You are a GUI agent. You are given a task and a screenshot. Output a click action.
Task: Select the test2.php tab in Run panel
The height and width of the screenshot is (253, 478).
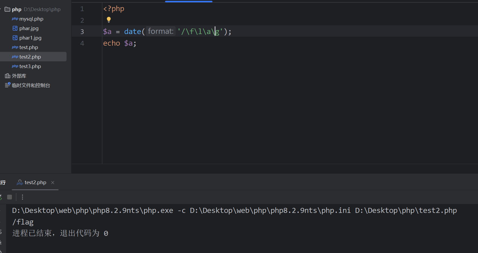[35, 183]
